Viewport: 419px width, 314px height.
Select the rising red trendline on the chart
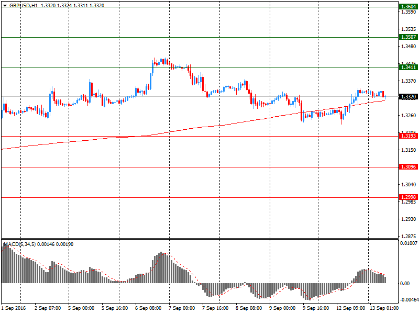193,128
